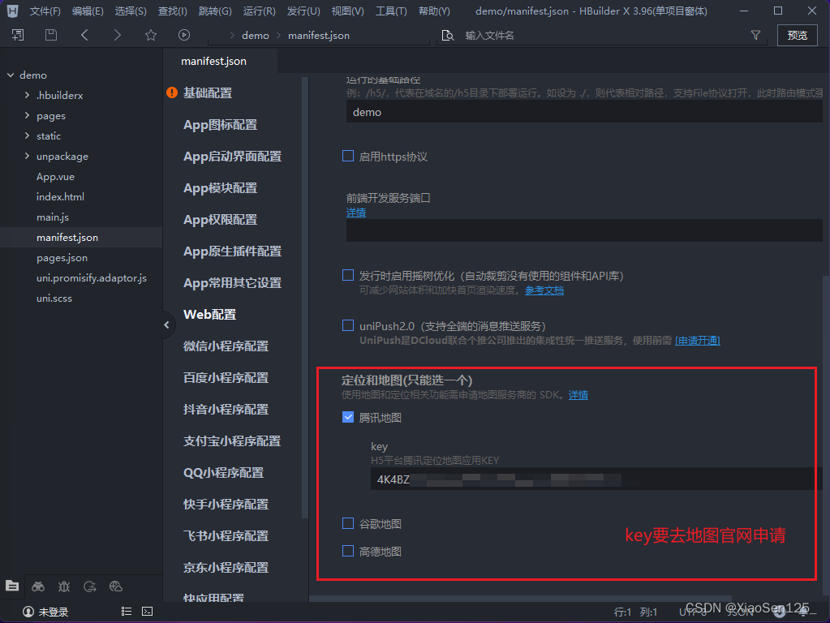Uncheck the 腾讯地图 checkbox

coord(348,417)
